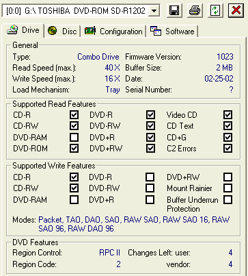Image resolution: width=248 pixels, height=276 pixels.
Task: Select the TOSHIBA DVD-ROM SD-R1202 combo box
Action: (81, 10)
